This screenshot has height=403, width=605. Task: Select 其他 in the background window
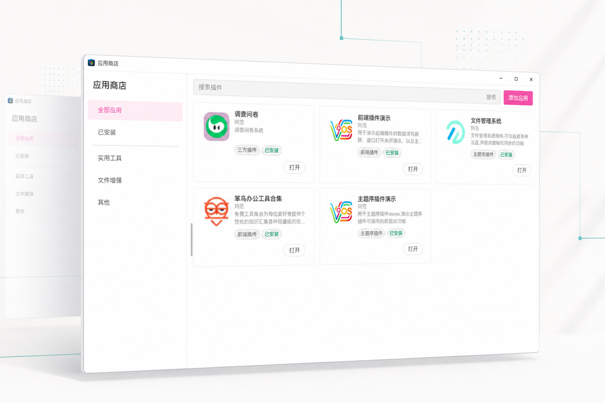[x=20, y=211]
